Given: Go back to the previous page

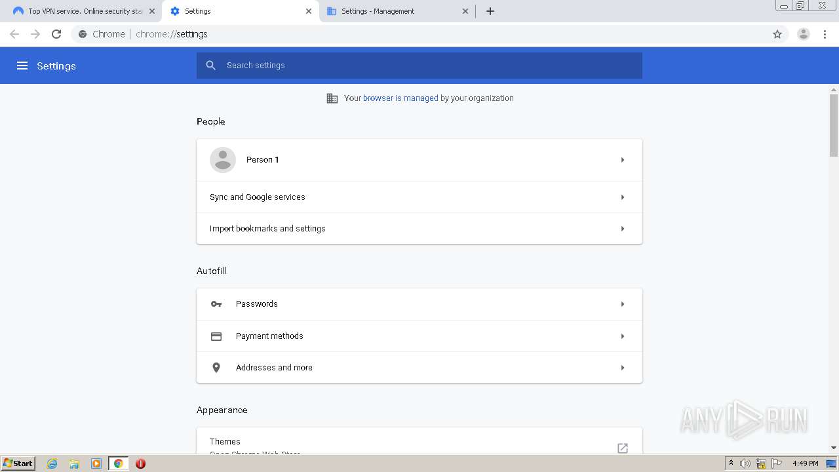Looking at the screenshot, I should pyautogui.click(x=14, y=34).
